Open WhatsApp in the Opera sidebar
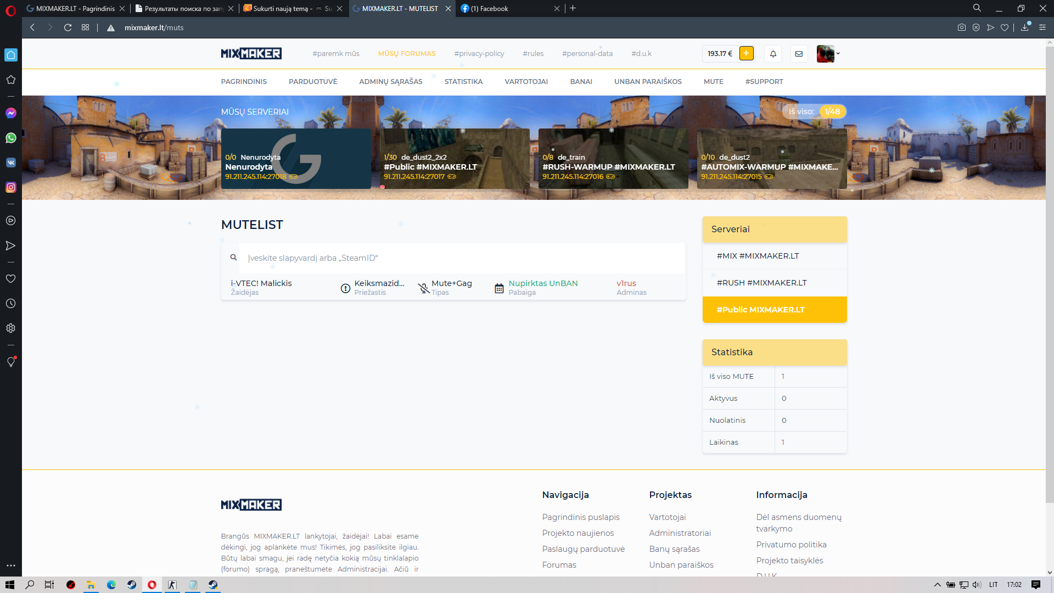The image size is (1054, 593). click(11, 138)
